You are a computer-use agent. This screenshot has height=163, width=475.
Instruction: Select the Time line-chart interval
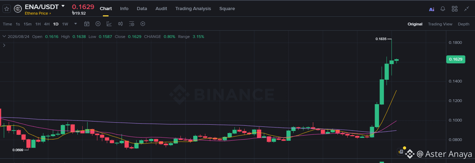[x=7, y=24]
